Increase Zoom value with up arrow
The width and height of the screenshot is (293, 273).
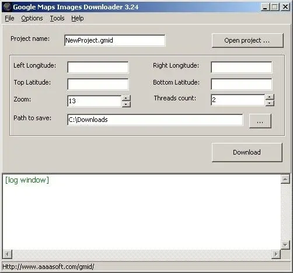[126, 98]
